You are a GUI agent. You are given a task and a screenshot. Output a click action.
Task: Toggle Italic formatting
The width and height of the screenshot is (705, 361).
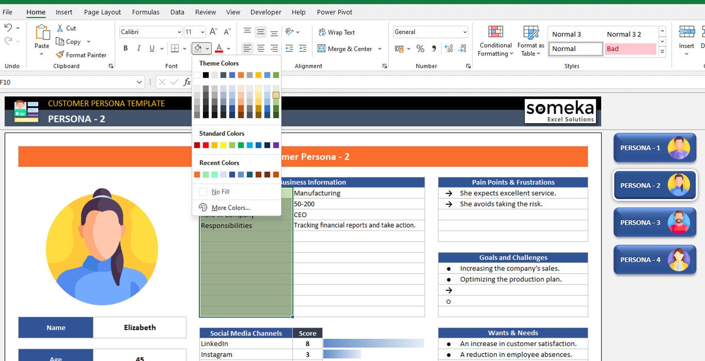[139, 48]
